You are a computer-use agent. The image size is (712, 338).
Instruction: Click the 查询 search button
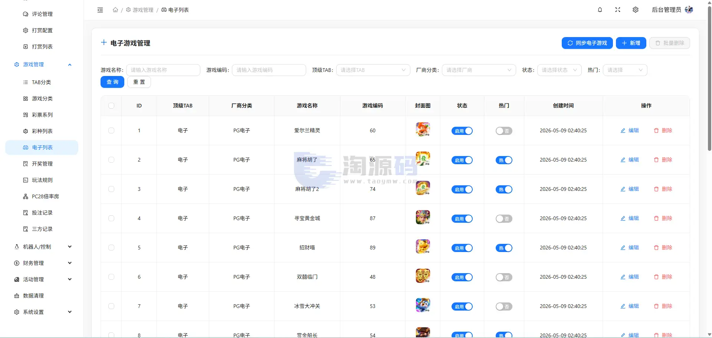click(x=112, y=82)
